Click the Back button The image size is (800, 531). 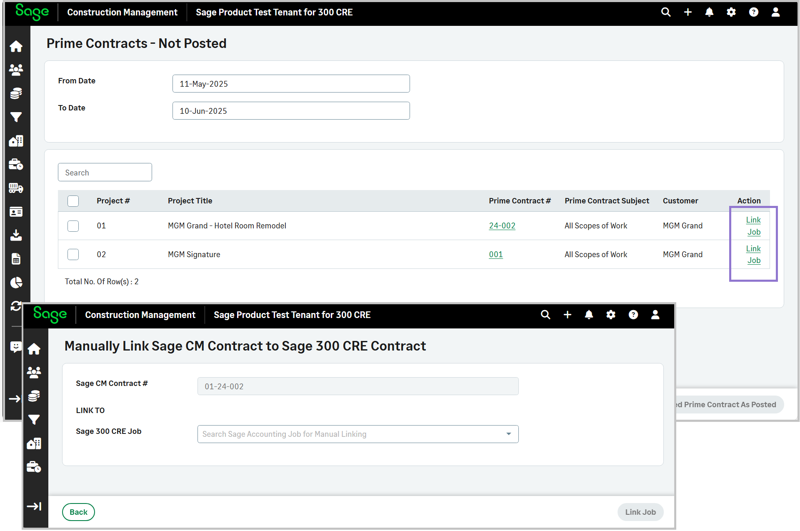click(78, 512)
